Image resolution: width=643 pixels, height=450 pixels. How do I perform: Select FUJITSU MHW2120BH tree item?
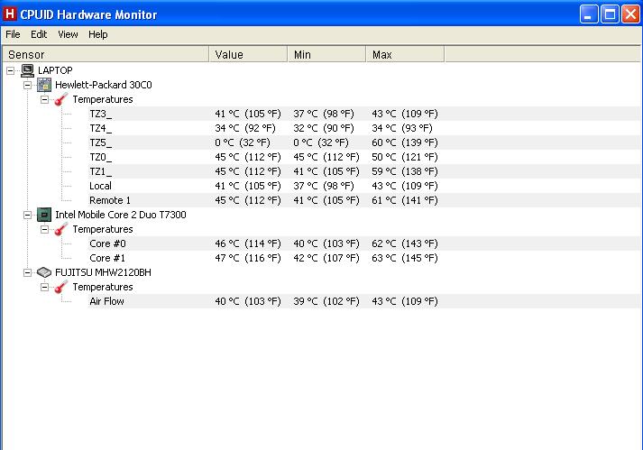coord(103,272)
